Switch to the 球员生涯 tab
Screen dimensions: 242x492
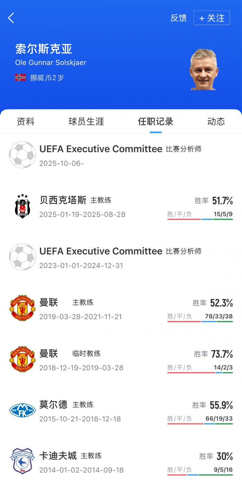(x=86, y=122)
